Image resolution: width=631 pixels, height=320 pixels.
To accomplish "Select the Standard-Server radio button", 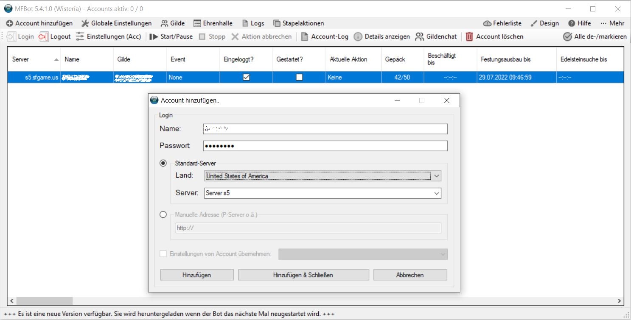I will tap(163, 163).
